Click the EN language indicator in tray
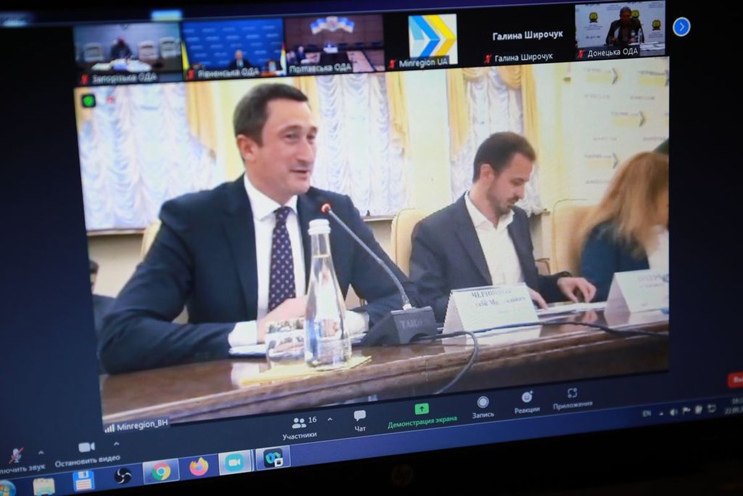The height and width of the screenshot is (496, 743). click(x=647, y=414)
